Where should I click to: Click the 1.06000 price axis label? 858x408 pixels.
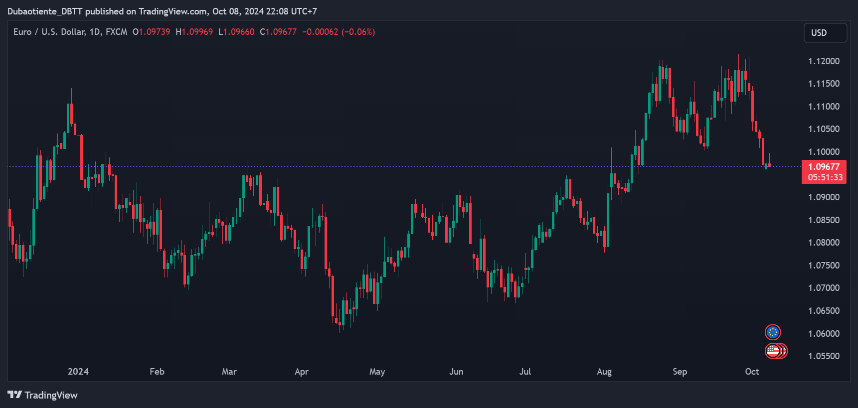pyautogui.click(x=824, y=334)
